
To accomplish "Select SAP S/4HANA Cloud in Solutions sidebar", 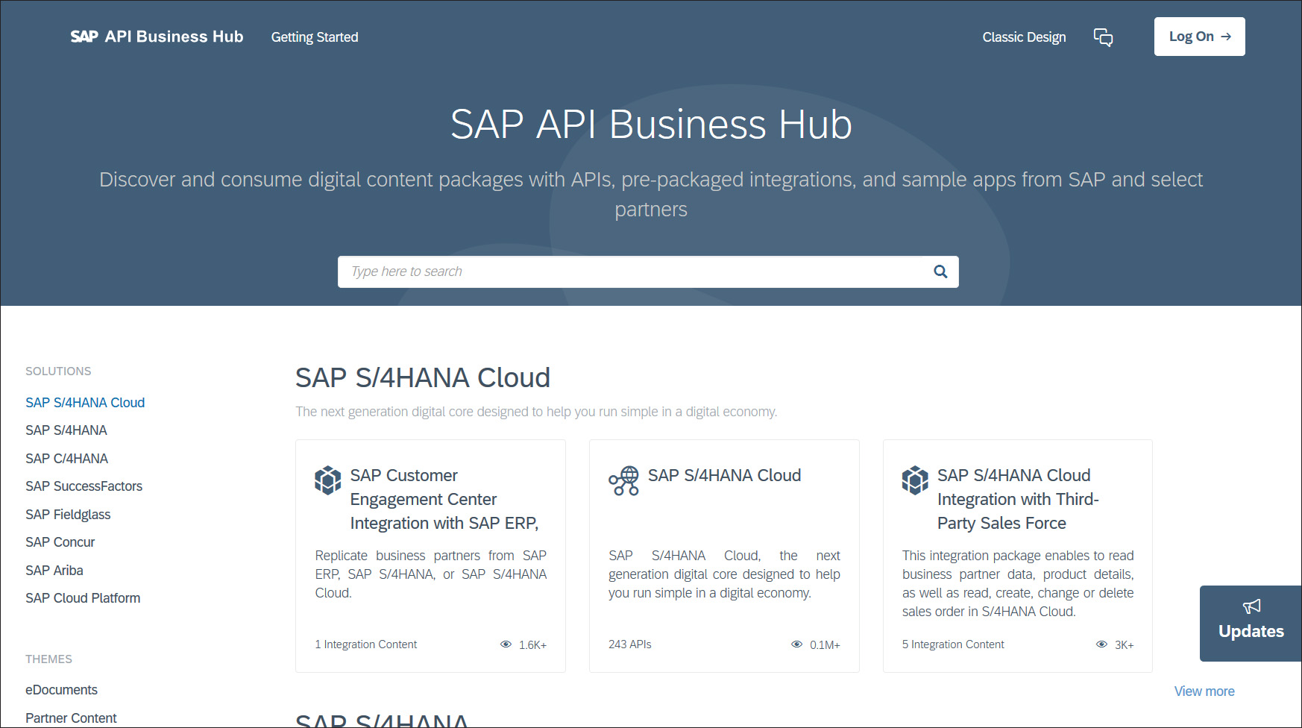I will pyautogui.click(x=85, y=403).
